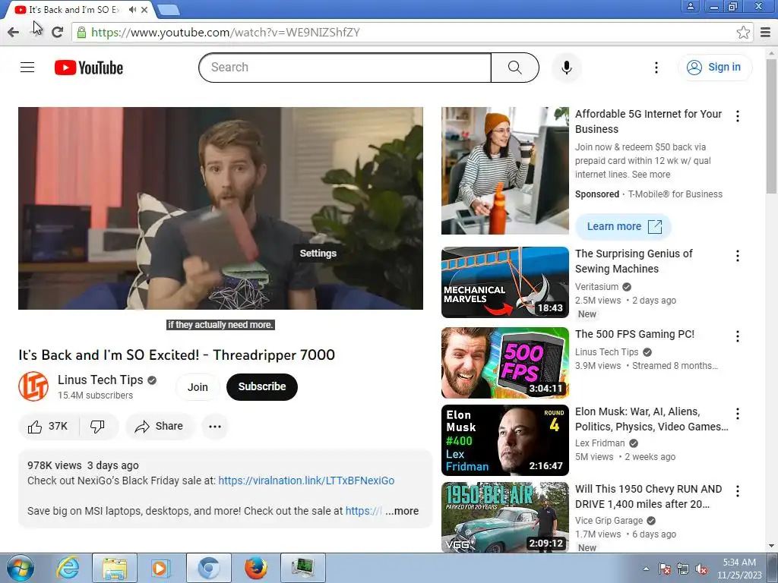Bookmark this page with star icon
This screenshot has width=778, height=583.
click(743, 32)
